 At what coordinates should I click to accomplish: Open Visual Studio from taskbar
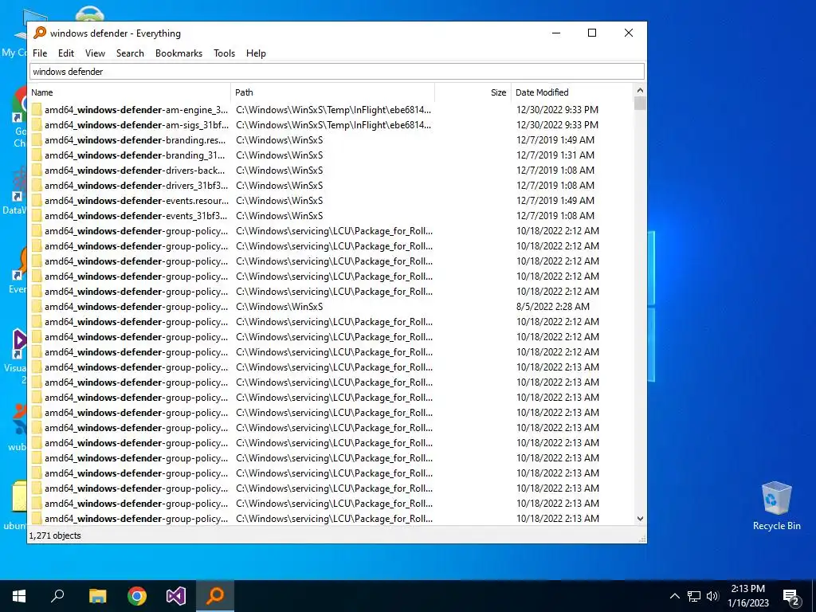click(176, 596)
